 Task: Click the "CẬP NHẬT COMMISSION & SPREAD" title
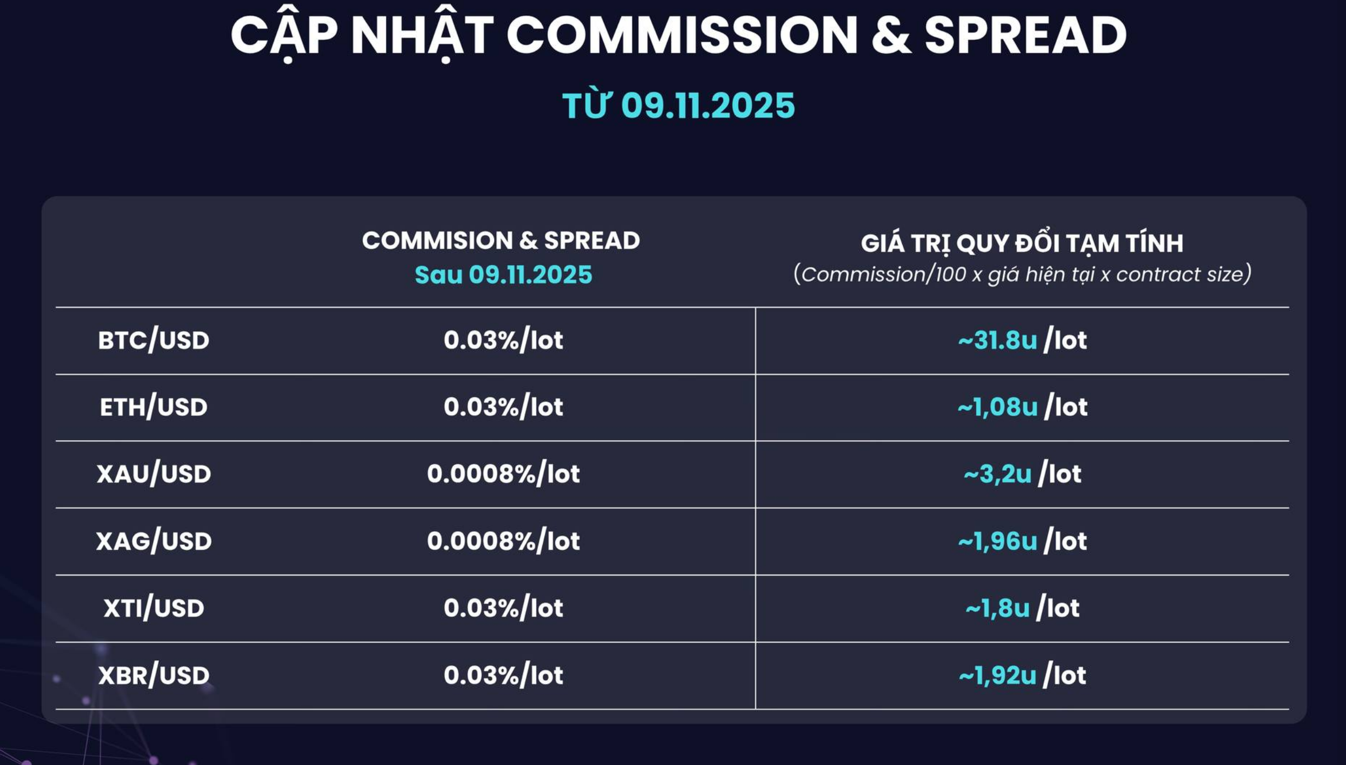pos(678,36)
